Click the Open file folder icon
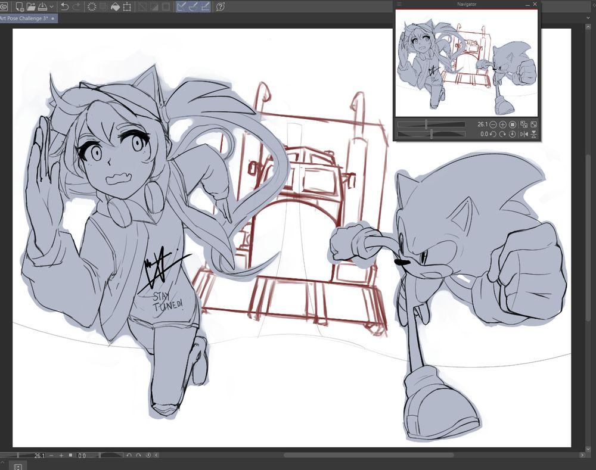 (x=31, y=7)
